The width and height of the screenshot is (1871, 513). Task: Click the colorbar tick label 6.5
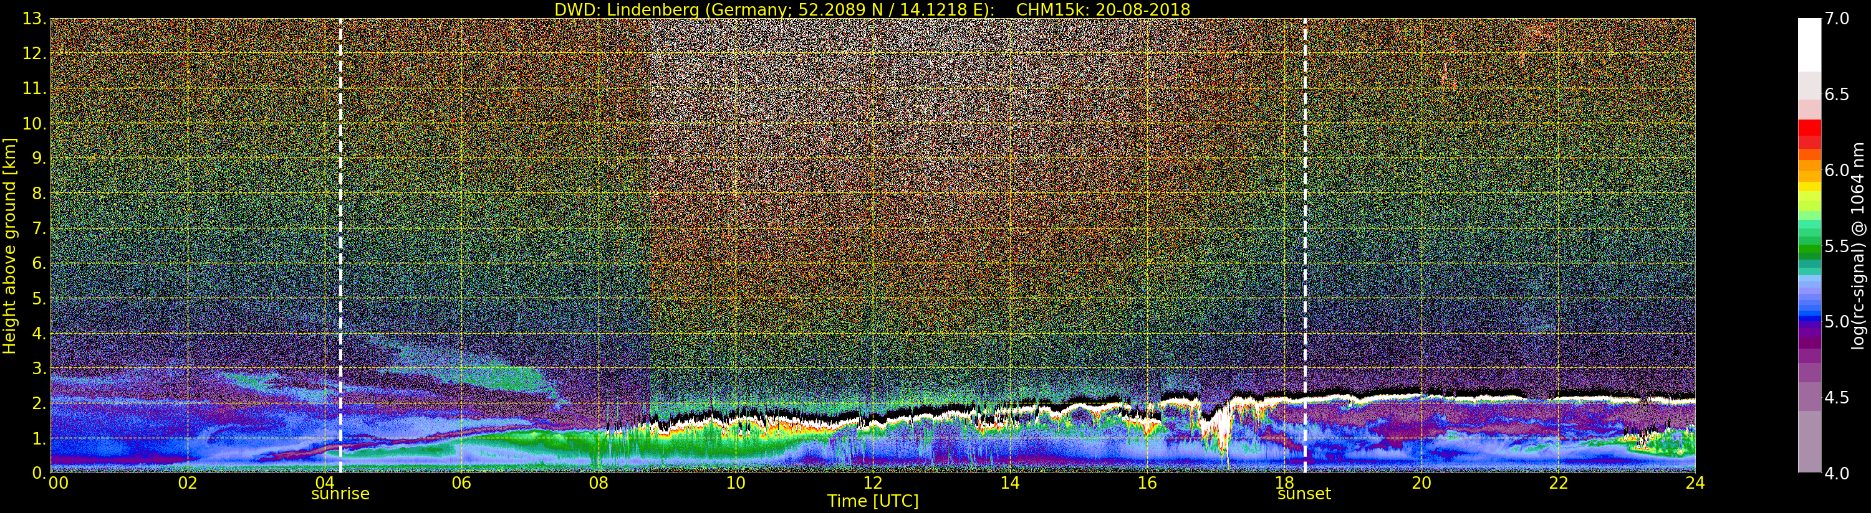coord(1836,95)
